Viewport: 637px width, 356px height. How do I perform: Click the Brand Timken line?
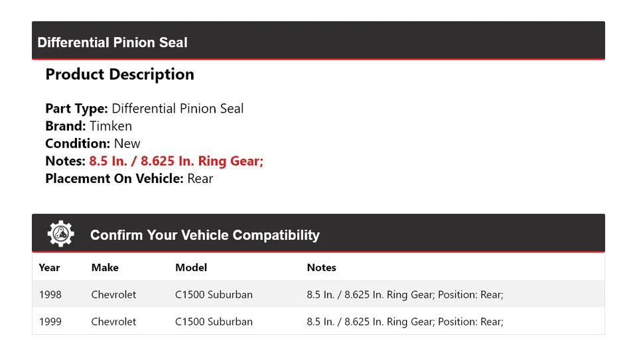pos(88,126)
